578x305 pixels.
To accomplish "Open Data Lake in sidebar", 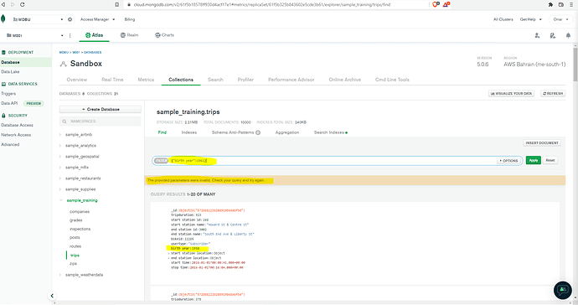I will coord(10,72).
